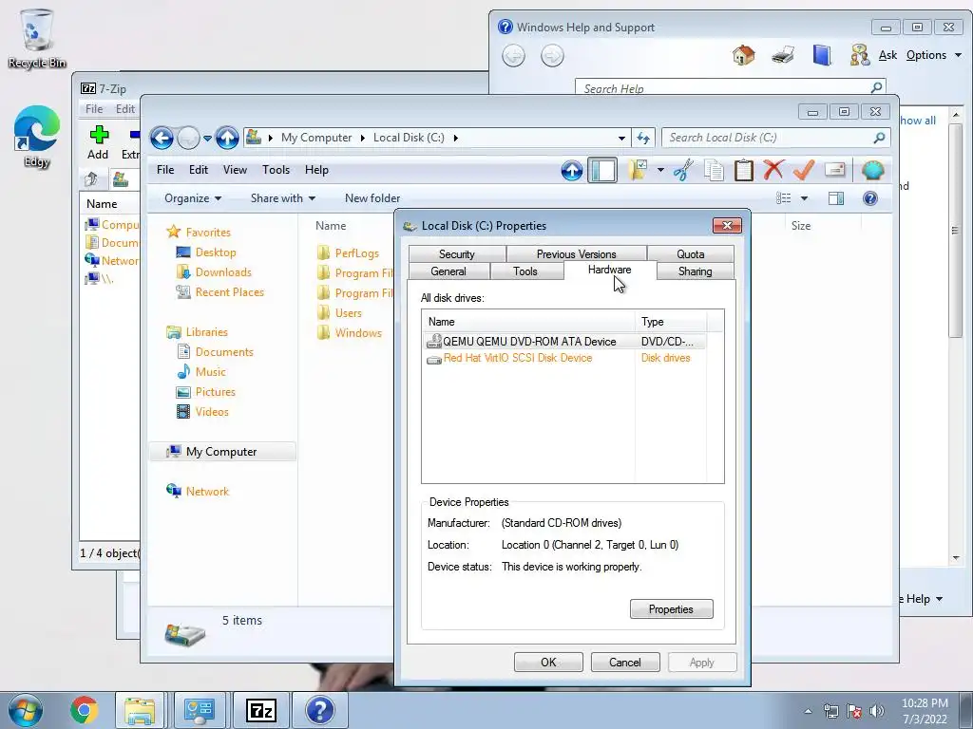Toggle the folder pane icon in the toolbar
Screen dimensions: 973x729
[601, 170]
